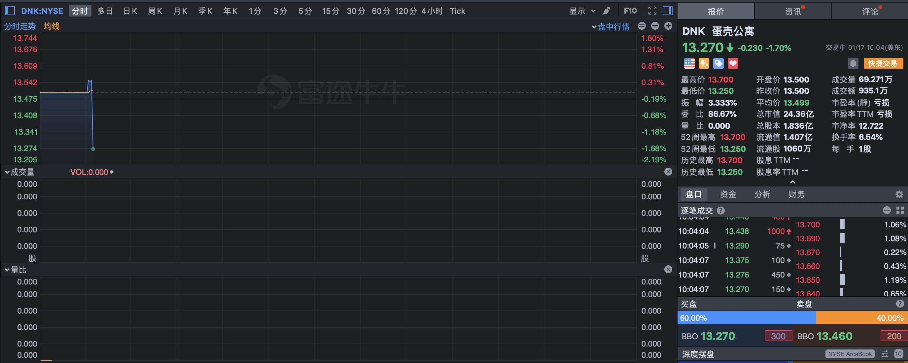Image resolution: width=908 pixels, height=363 pixels.
Task: Zoom in chart with plus icon
Action: coord(668,26)
